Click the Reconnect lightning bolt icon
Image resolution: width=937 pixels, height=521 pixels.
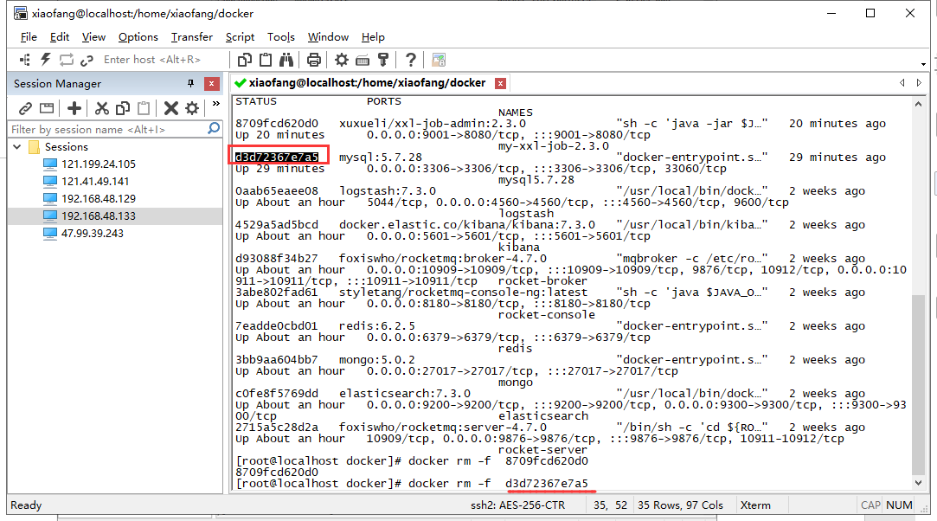point(47,59)
